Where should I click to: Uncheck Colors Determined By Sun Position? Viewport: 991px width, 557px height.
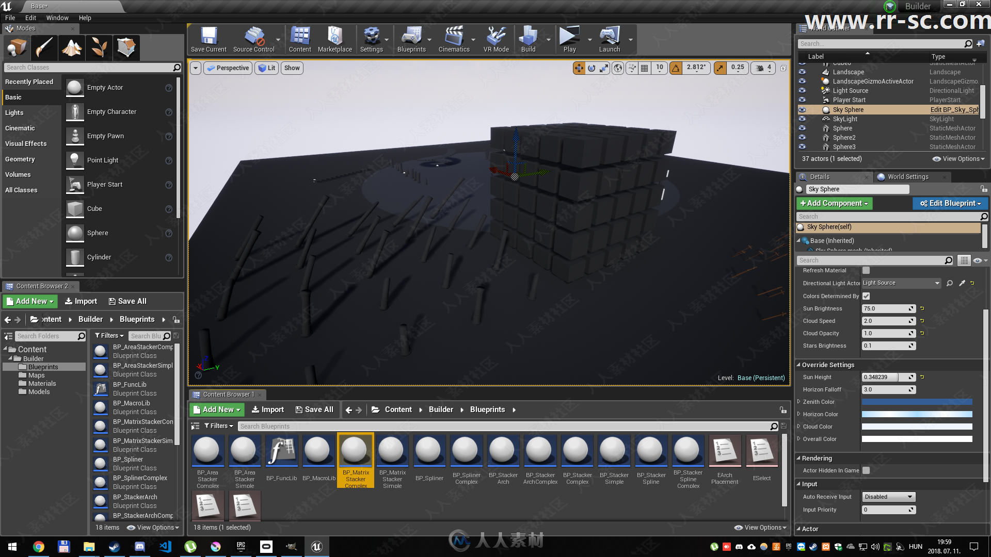(866, 296)
